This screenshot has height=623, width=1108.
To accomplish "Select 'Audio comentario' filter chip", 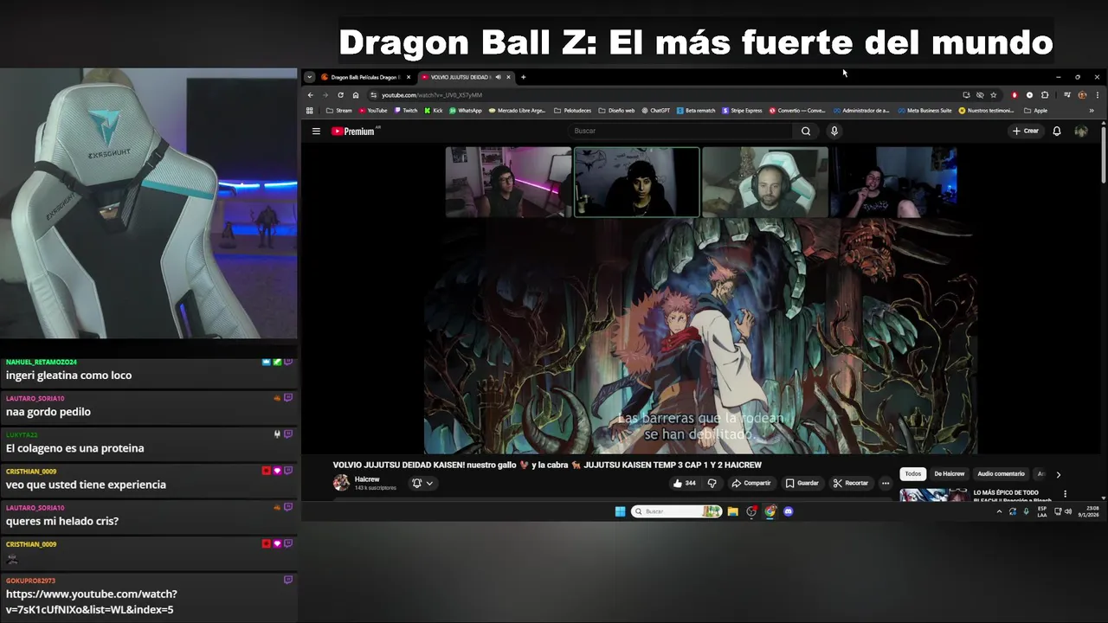I will tap(1001, 474).
